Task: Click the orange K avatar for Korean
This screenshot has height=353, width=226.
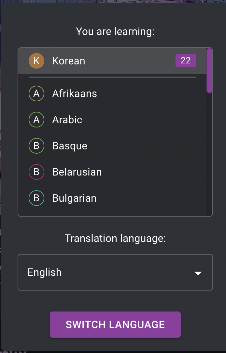Action: (x=36, y=61)
